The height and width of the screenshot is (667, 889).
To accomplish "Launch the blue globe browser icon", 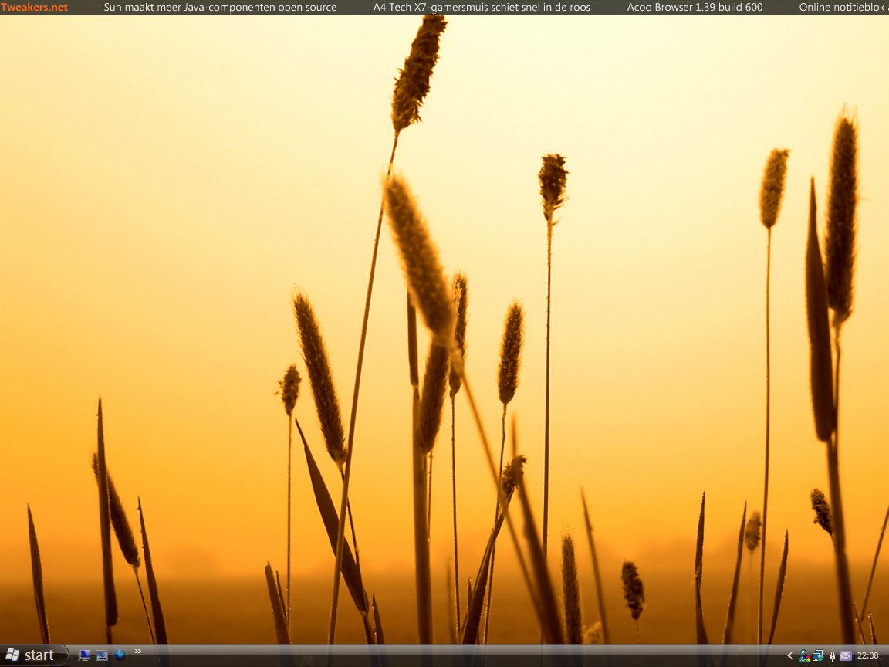I will click(119, 655).
